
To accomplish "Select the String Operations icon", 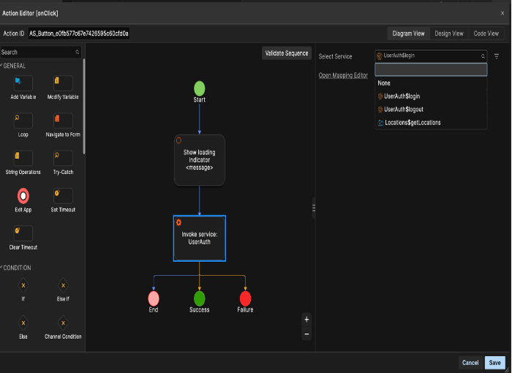I will coord(23,158).
